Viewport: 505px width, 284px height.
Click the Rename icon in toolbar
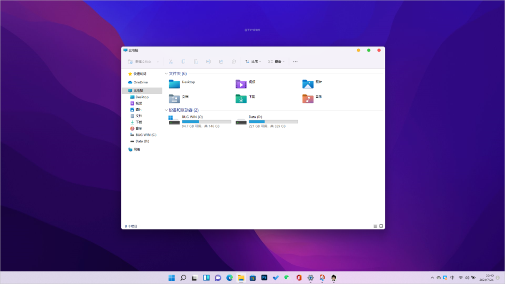coord(209,62)
